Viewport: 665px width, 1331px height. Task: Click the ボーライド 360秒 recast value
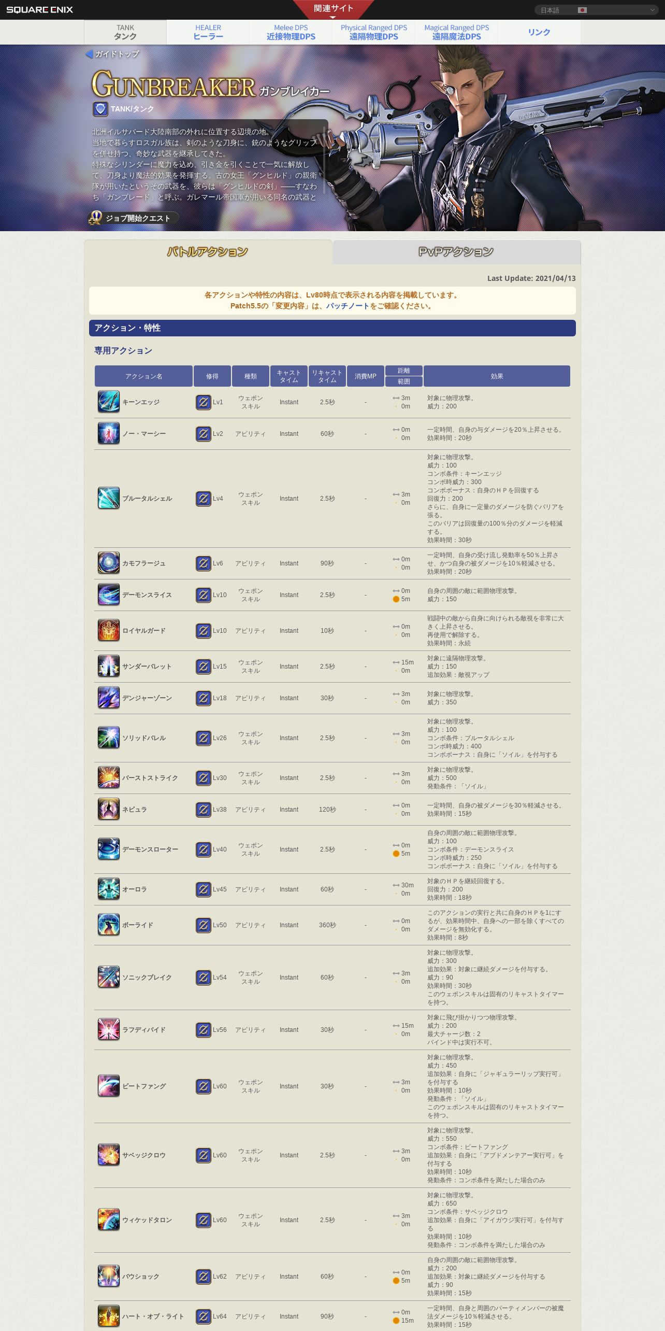click(327, 925)
